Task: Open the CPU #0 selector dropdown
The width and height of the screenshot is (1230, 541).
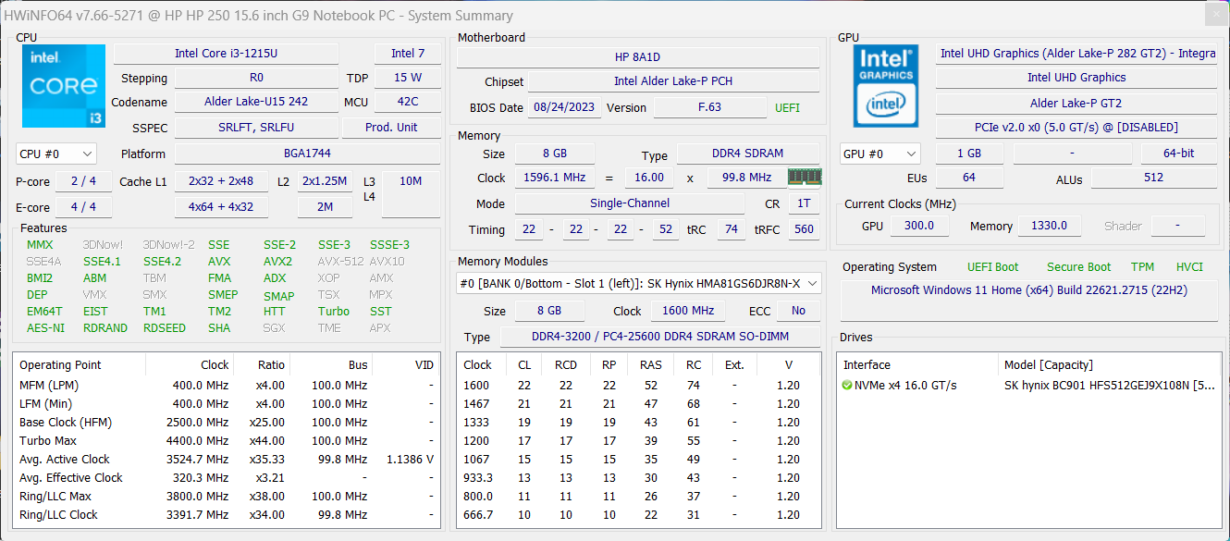Action: pos(56,154)
